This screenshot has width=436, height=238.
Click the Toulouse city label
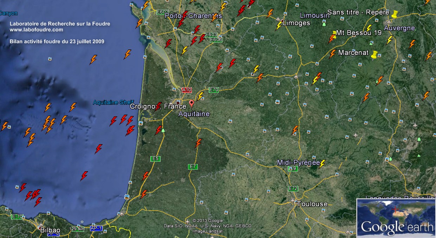312,204
